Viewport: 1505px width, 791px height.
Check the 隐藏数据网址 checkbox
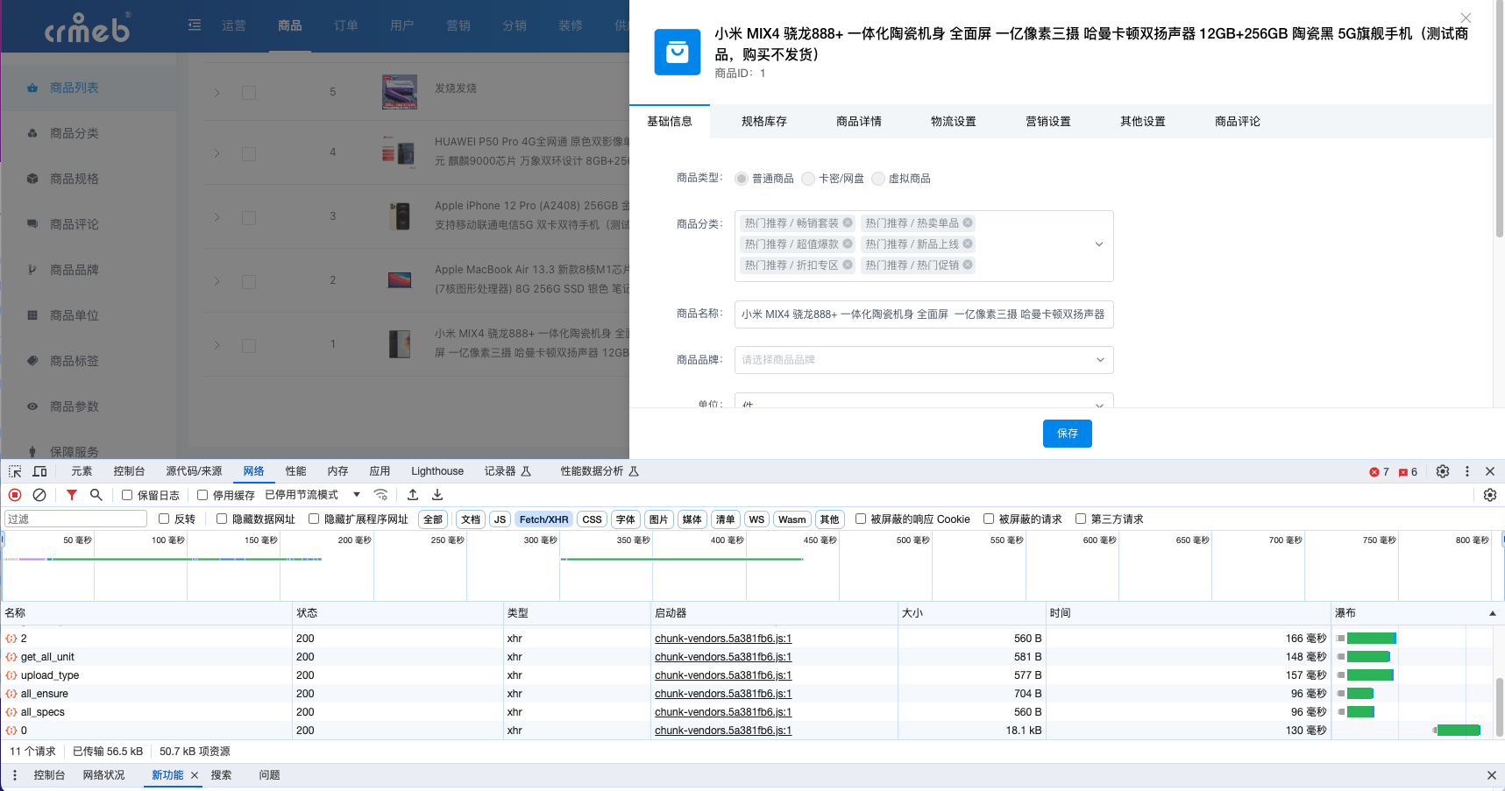[x=222, y=519]
